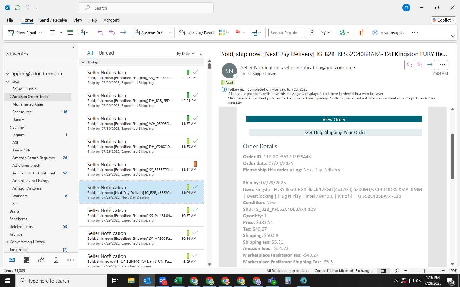The width and height of the screenshot is (460, 287).
Task: Click the Move to folder icon
Action: [81, 33]
